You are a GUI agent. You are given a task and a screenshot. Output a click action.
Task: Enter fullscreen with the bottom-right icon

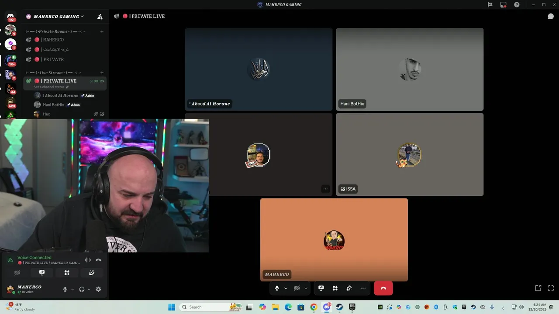coord(551,288)
